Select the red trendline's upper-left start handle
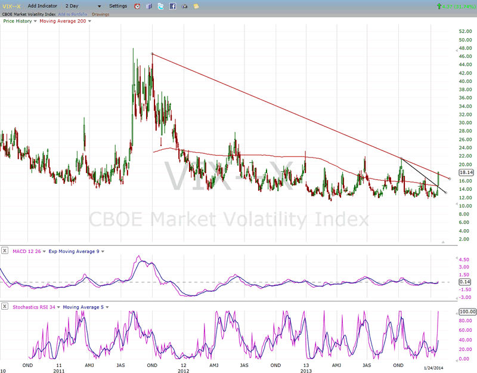Screen dimensions: 477x373 tap(152, 54)
